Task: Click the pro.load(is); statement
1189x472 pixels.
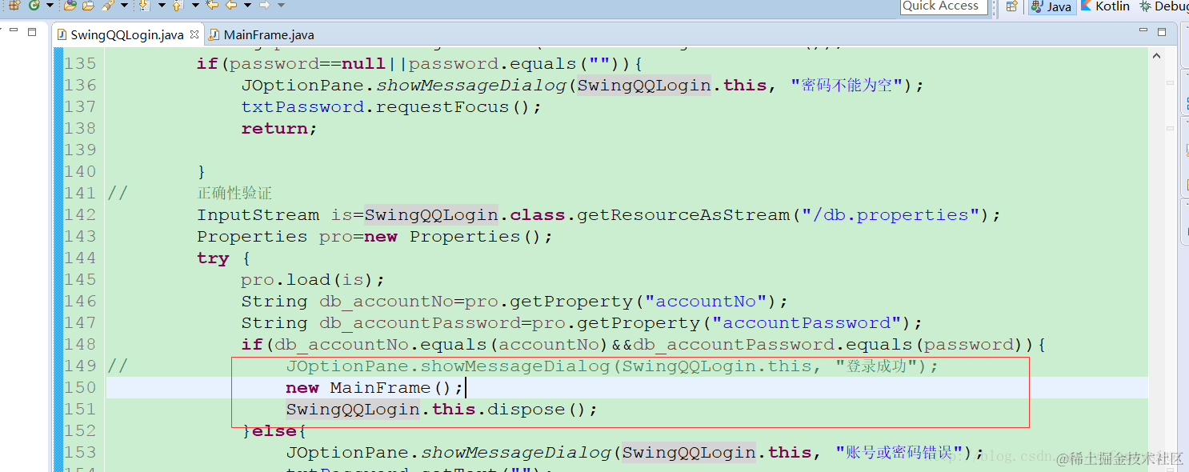Action: (x=313, y=279)
